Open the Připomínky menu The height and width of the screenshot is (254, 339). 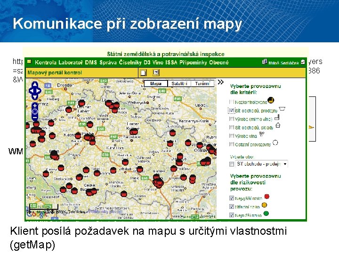[x=193, y=63]
